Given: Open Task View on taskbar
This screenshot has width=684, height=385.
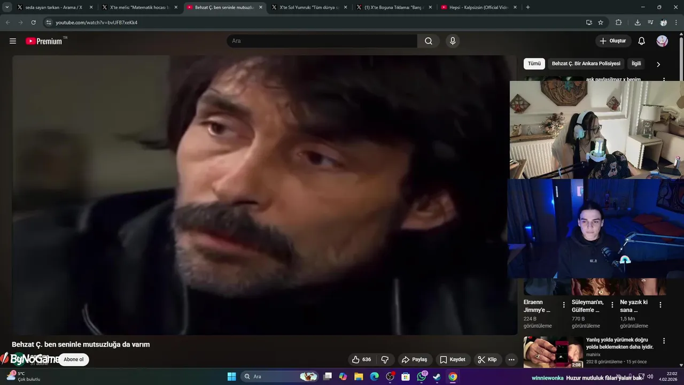Looking at the screenshot, I should [328, 376].
